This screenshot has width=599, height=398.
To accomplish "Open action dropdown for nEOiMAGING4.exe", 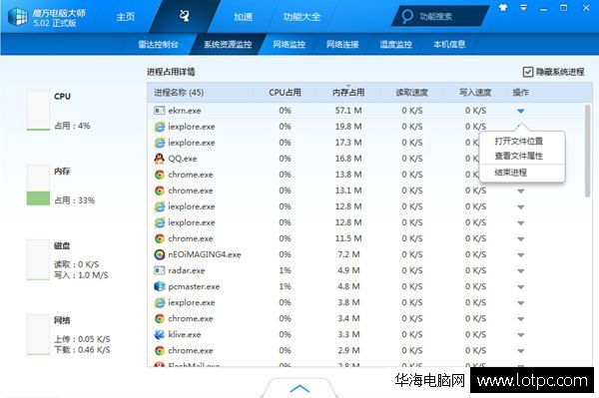I will click(521, 255).
